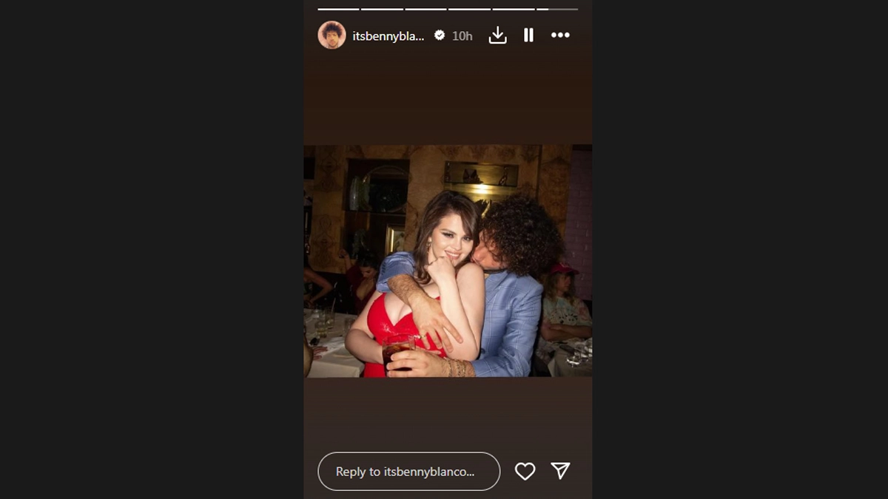Click the blue verified badge
The image size is (888, 499).
439,35
